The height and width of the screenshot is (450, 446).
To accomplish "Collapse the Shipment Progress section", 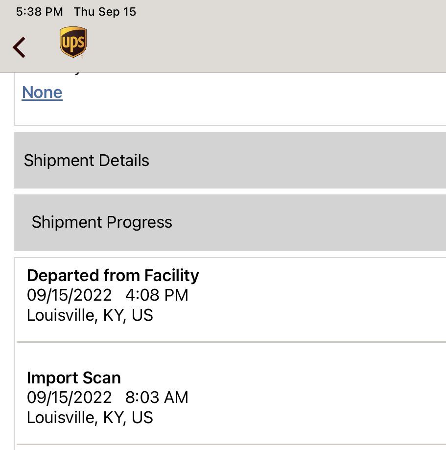I will click(230, 223).
